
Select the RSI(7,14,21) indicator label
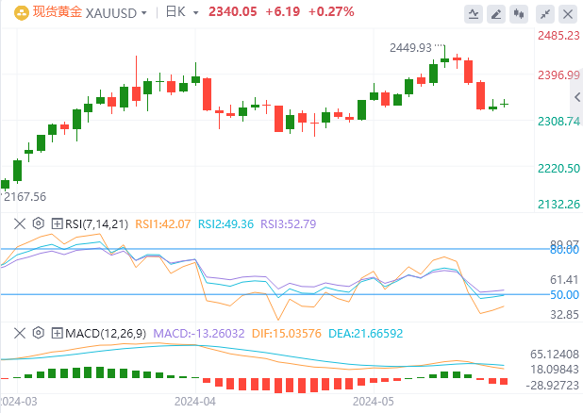coord(96,223)
